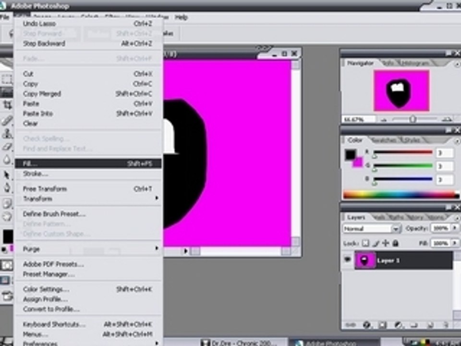461x346 pixels.
Task: Choose Copy Merged in Edit menu
Action: 88,94
